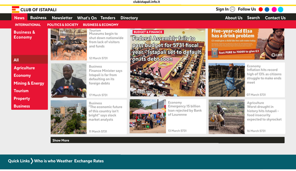Open the Tenders menu item
Viewport: 296px width, 171px height.
tap(108, 18)
